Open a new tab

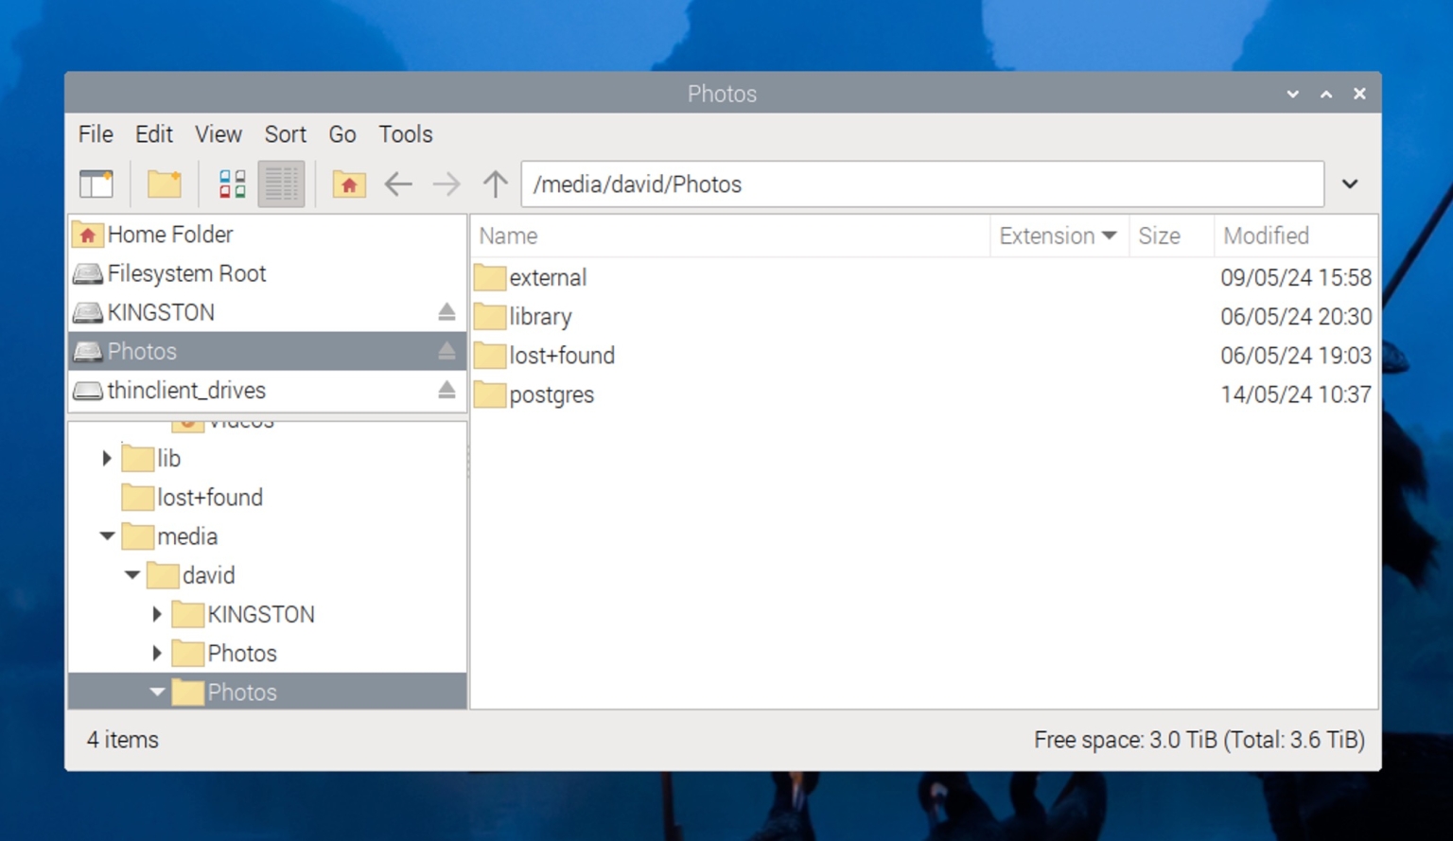click(96, 184)
